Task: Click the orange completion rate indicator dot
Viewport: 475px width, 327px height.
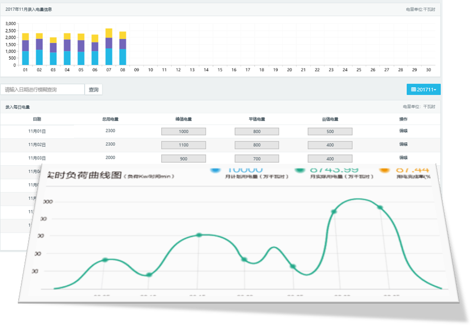Action: [x=384, y=170]
